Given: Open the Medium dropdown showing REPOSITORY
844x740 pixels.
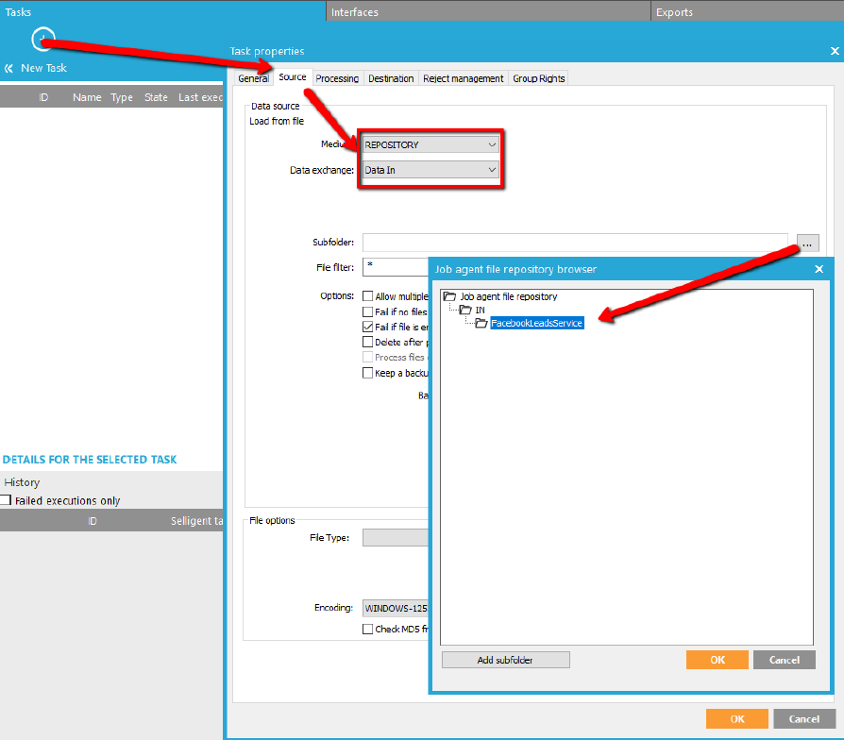Looking at the screenshot, I should point(430,144).
